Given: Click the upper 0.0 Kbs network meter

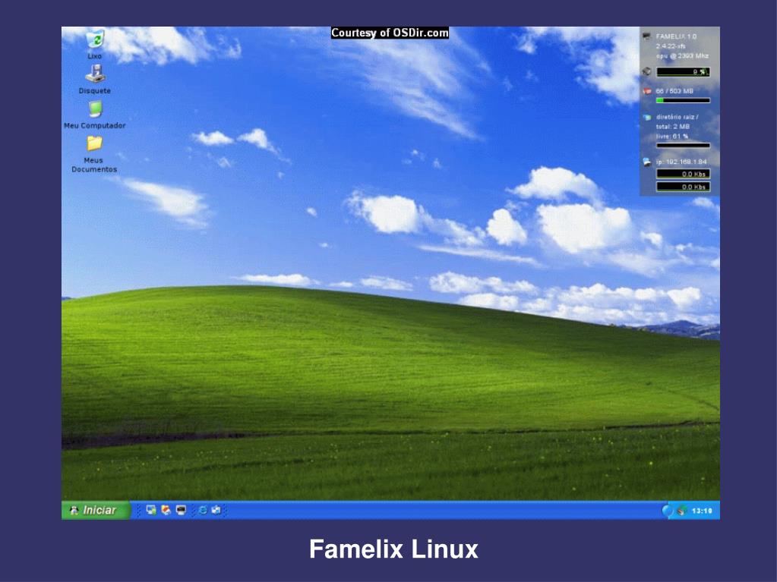Looking at the screenshot, I should 684,174.
